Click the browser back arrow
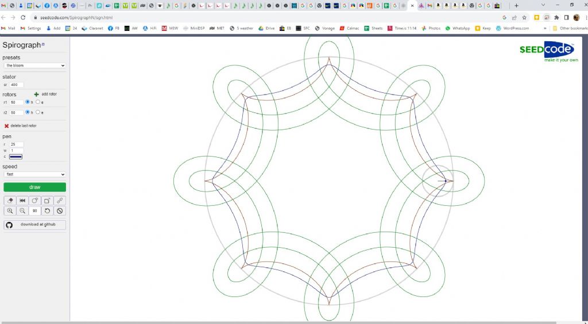 (x=3, y=18)
